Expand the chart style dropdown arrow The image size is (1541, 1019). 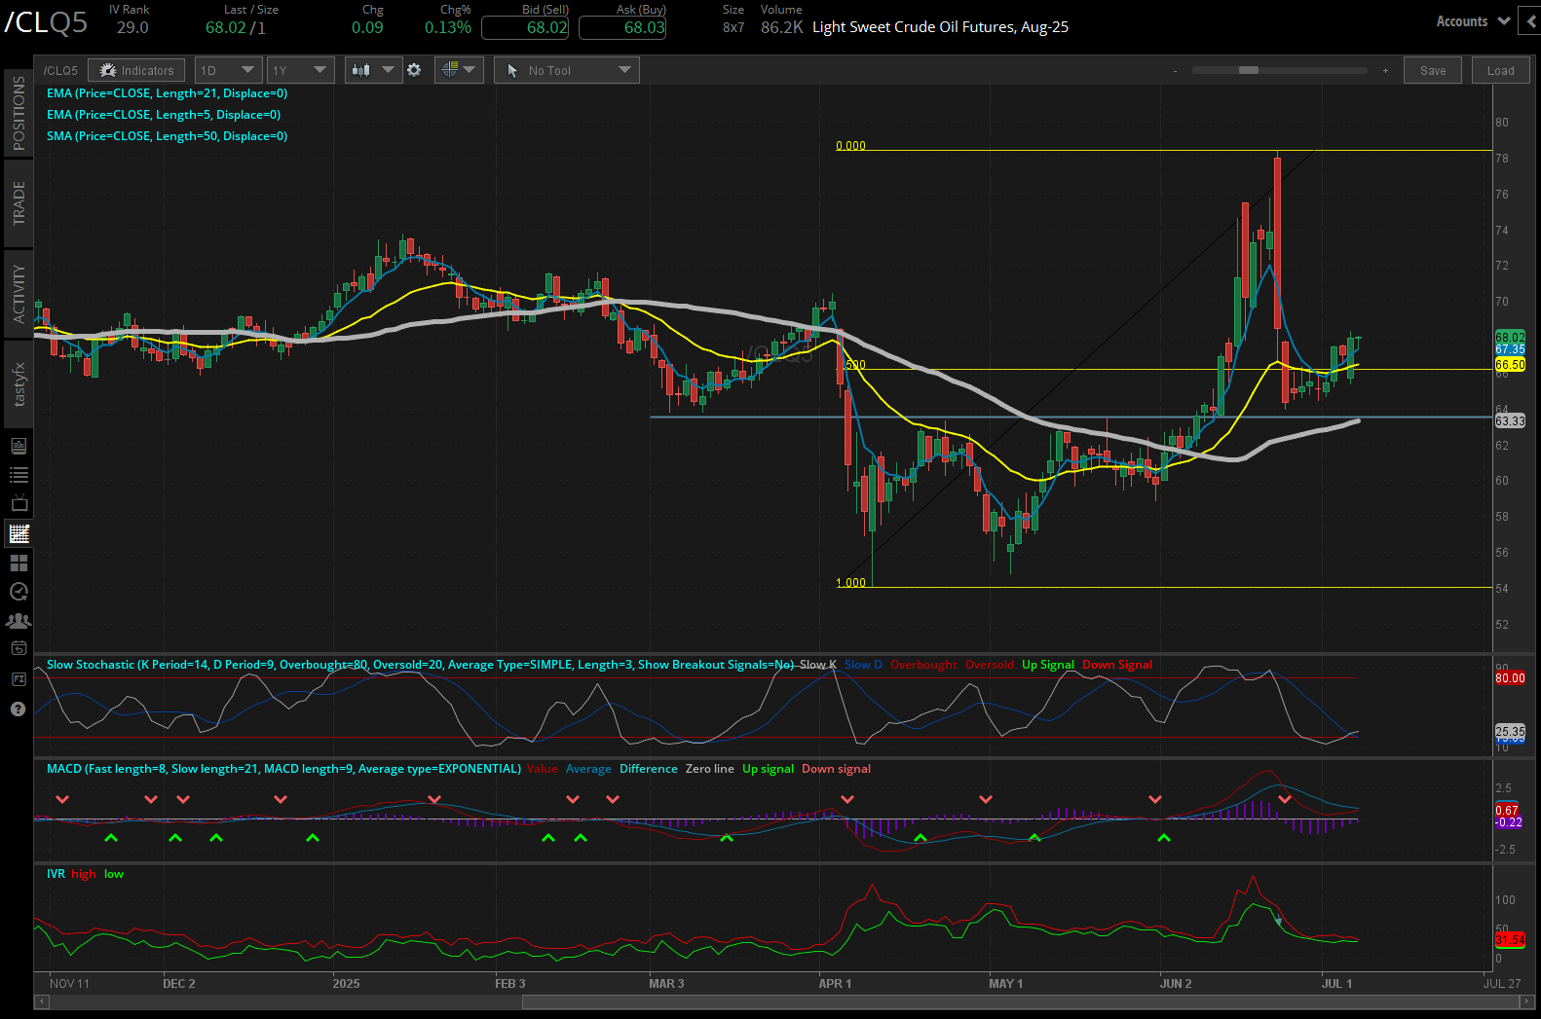(x=388, y=70)
